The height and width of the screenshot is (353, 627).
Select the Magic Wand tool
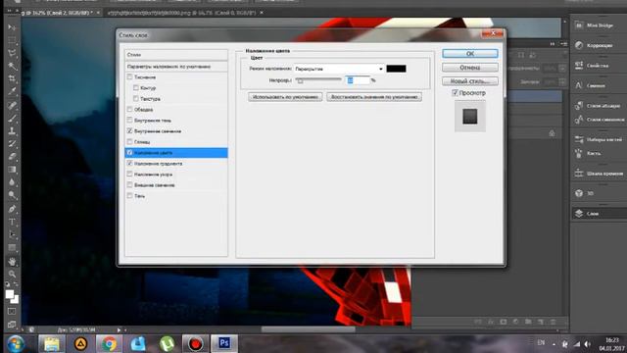click(12, 66)
